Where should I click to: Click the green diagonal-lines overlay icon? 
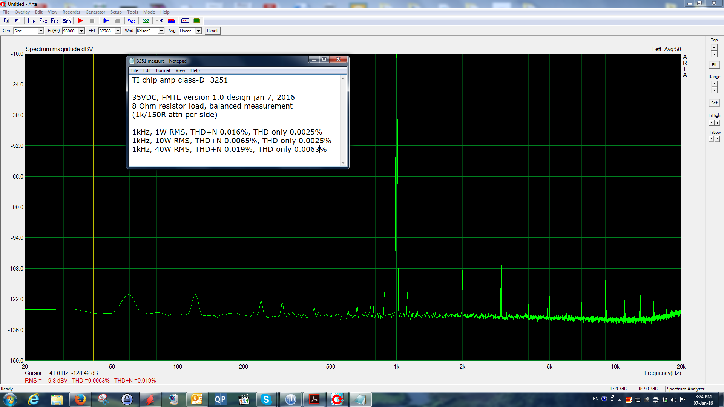click(146, 21)
